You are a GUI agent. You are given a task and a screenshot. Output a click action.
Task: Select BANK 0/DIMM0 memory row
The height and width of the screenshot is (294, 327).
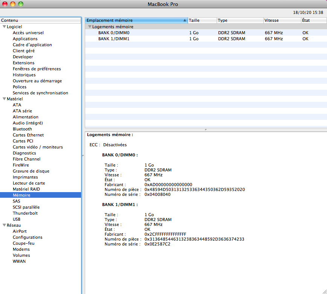click(x=114, y=33)
